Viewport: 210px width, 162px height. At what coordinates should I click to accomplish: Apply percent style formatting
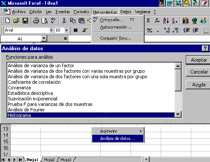click(x=150, y=30)
